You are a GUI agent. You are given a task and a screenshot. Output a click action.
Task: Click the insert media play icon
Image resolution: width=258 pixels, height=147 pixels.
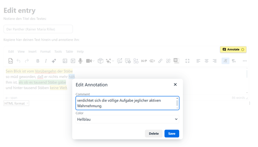click(73, 61)
